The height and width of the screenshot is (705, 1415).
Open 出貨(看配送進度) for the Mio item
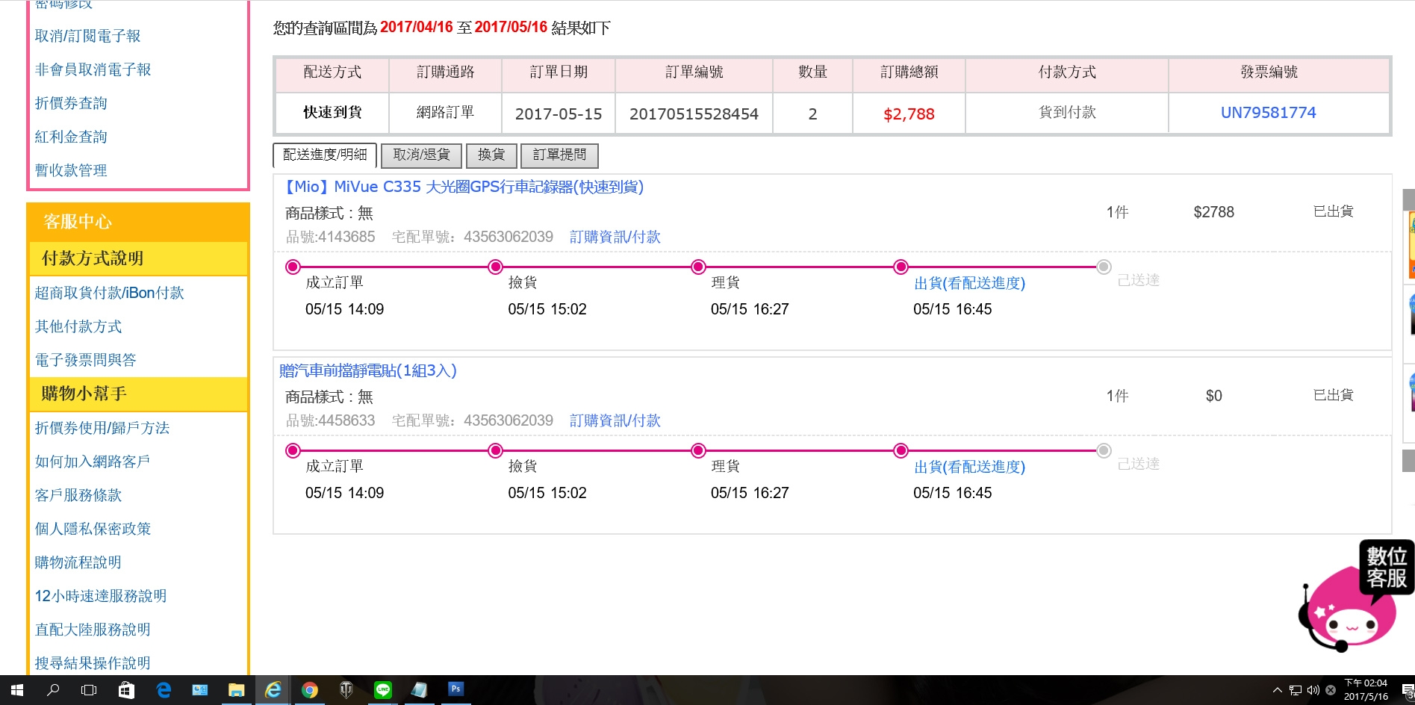click(x=969, y=283)
